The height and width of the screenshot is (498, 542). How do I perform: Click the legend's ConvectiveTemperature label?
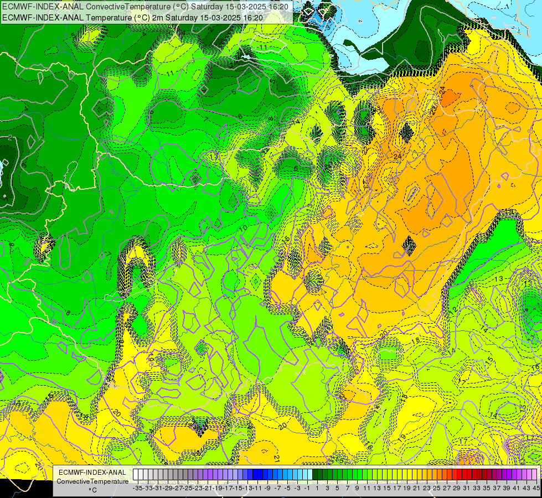point(92,481)
